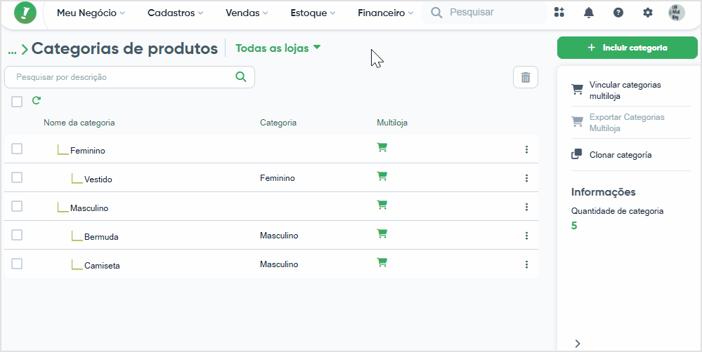Expand the Estoque menu
The width and height of the screenshot is (702, 352).
[313, 13]
